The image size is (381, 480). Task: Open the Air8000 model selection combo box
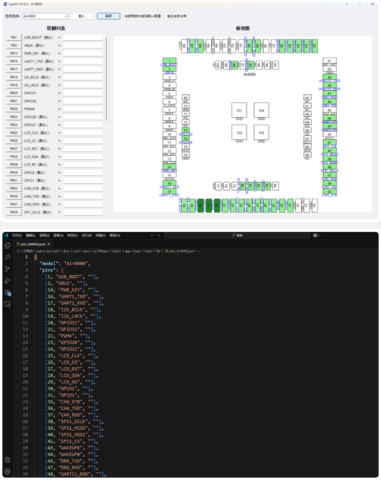pos(45,16)
